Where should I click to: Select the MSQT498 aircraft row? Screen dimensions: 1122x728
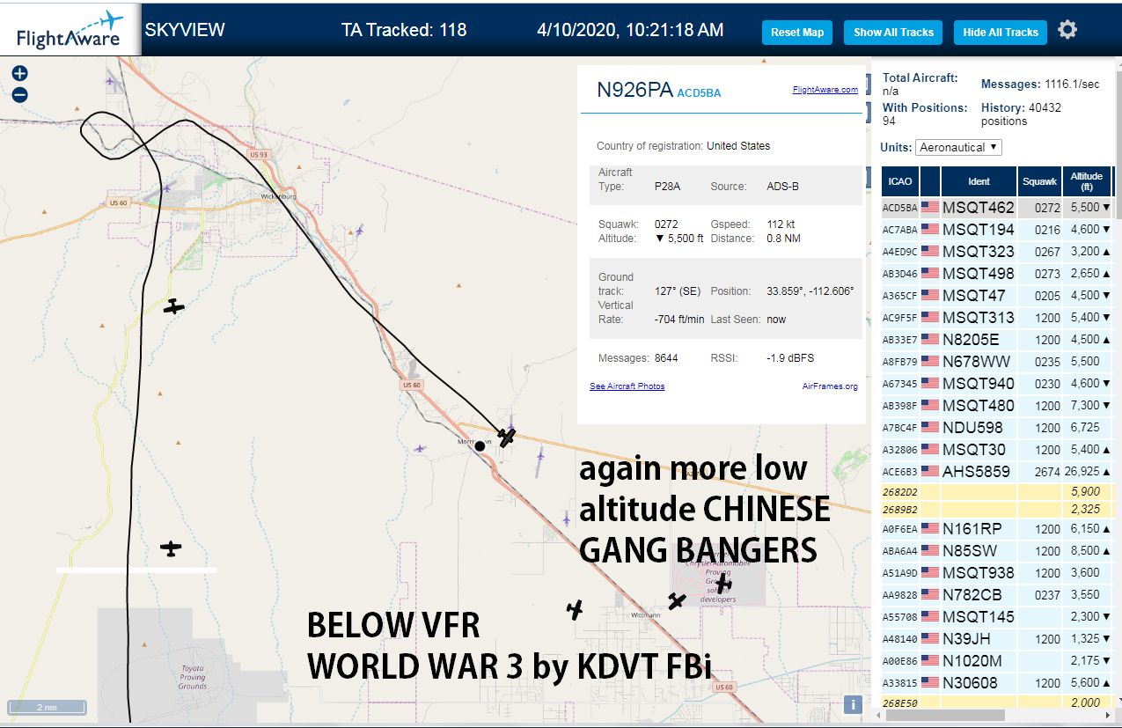pyautogui.click(x=998, y=274)
